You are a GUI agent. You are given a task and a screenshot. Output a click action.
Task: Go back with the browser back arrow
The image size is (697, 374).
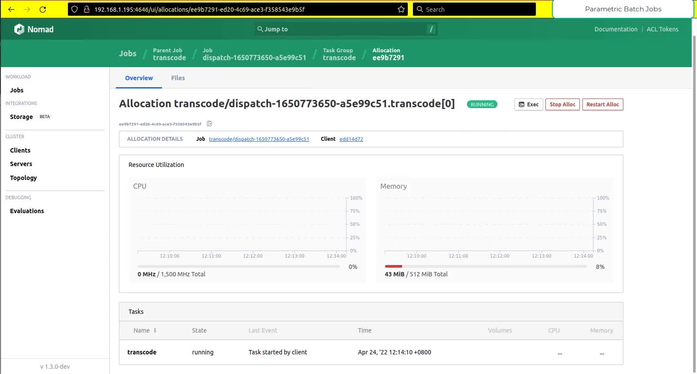[x=11, y=9]
